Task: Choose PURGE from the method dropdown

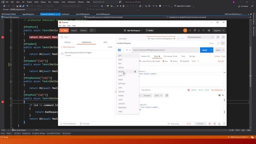Action: tap(128, 96)
